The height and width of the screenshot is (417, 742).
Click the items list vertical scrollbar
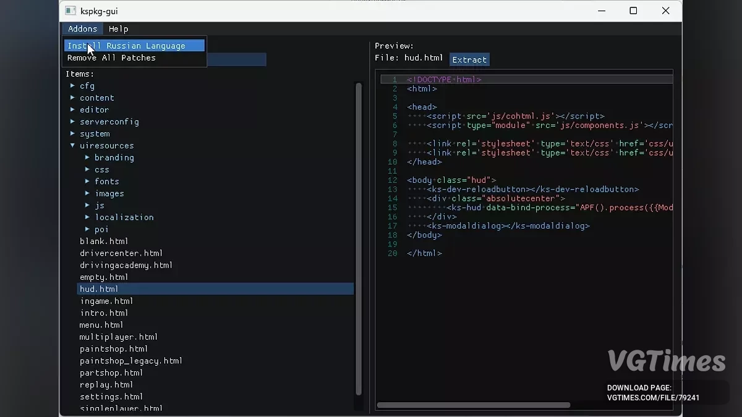click(358, 238)
